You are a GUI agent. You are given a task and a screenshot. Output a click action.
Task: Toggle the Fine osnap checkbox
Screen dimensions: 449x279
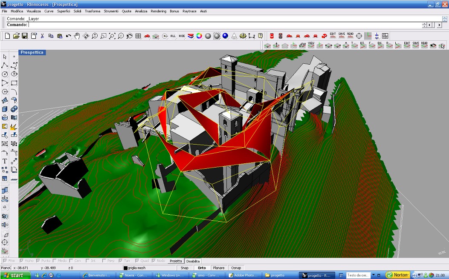(6, 261)
